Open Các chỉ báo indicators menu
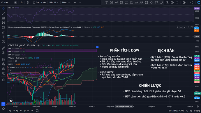The height and width of the screenshot is (113, 201). click(39, 2)
